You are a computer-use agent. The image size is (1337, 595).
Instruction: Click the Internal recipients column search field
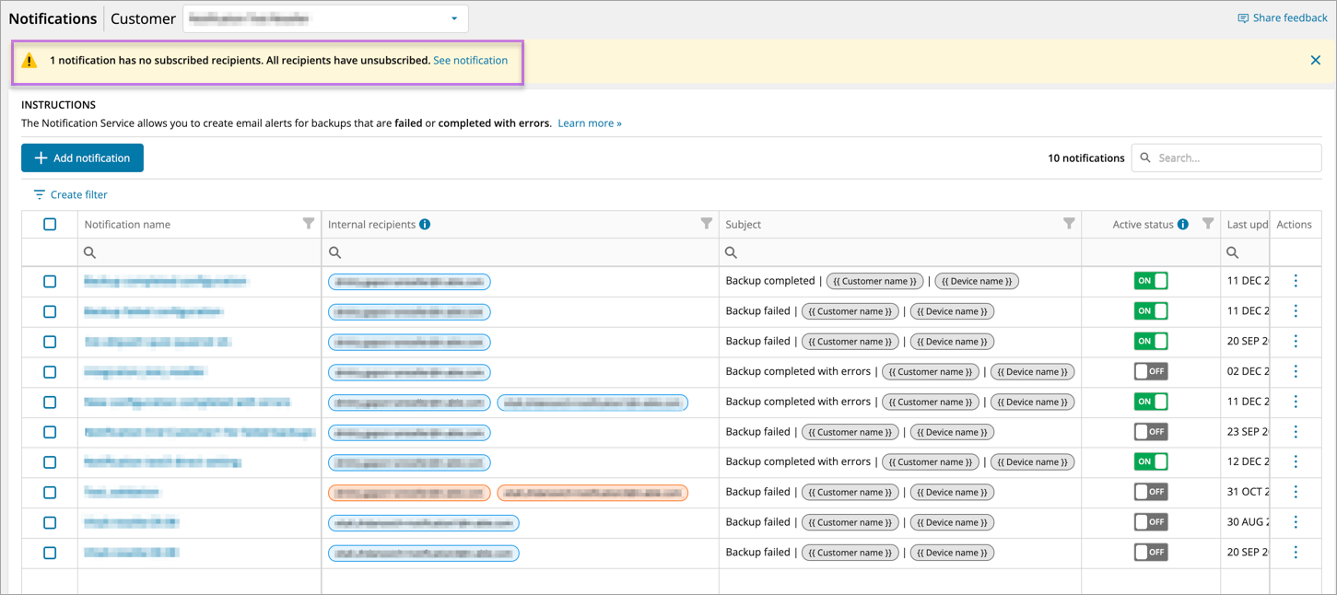tap(520, 252)
